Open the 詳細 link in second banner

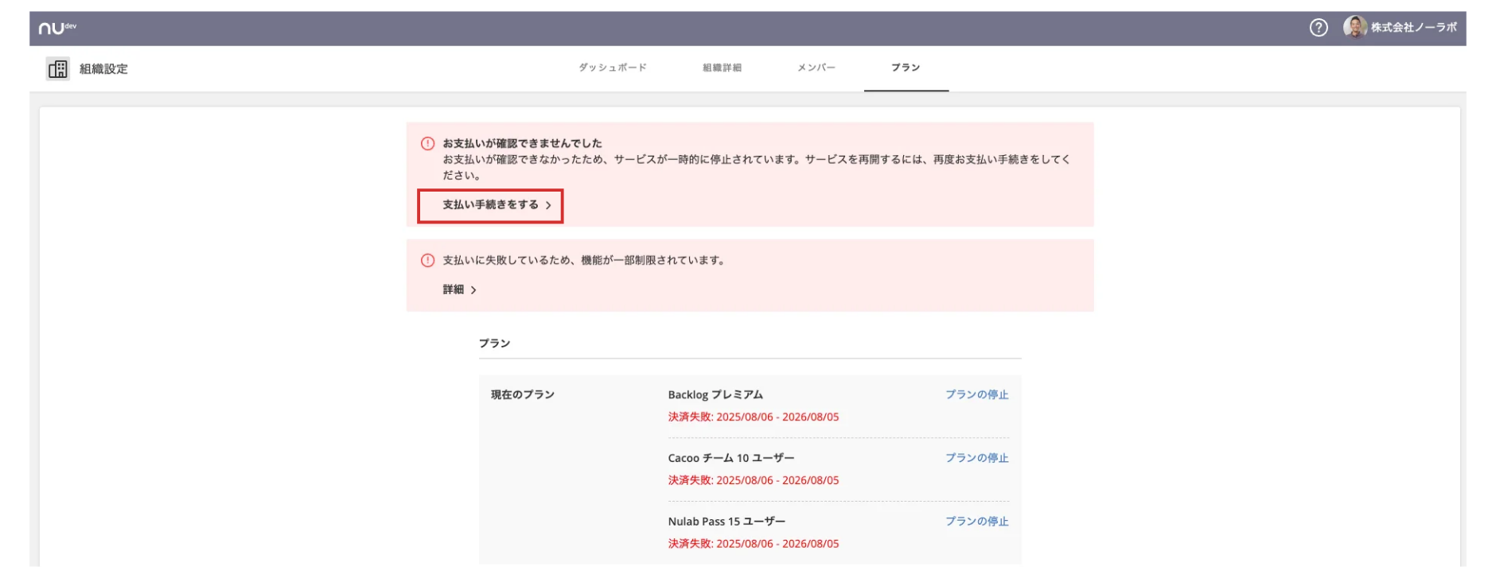(459, 290)
